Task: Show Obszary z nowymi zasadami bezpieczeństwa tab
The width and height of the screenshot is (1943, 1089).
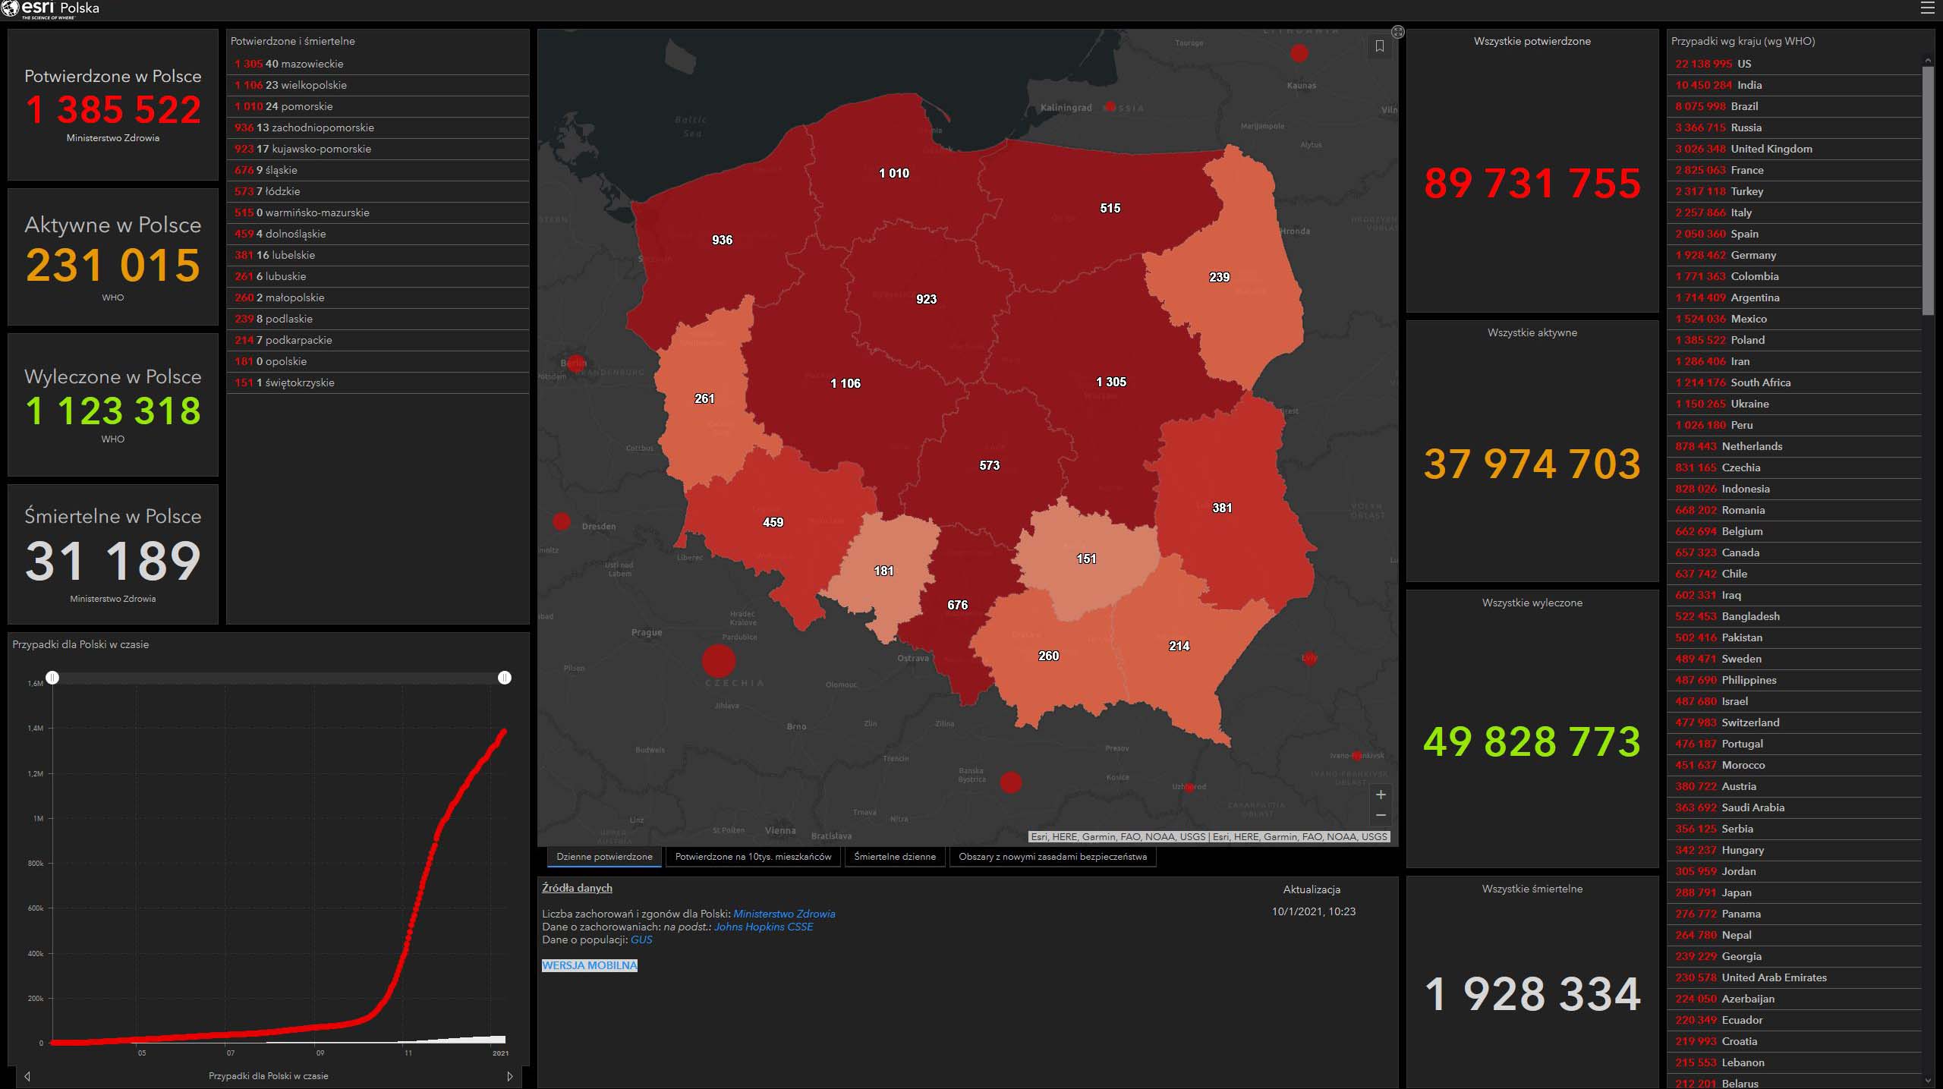Action: (x=1052, y=857)
